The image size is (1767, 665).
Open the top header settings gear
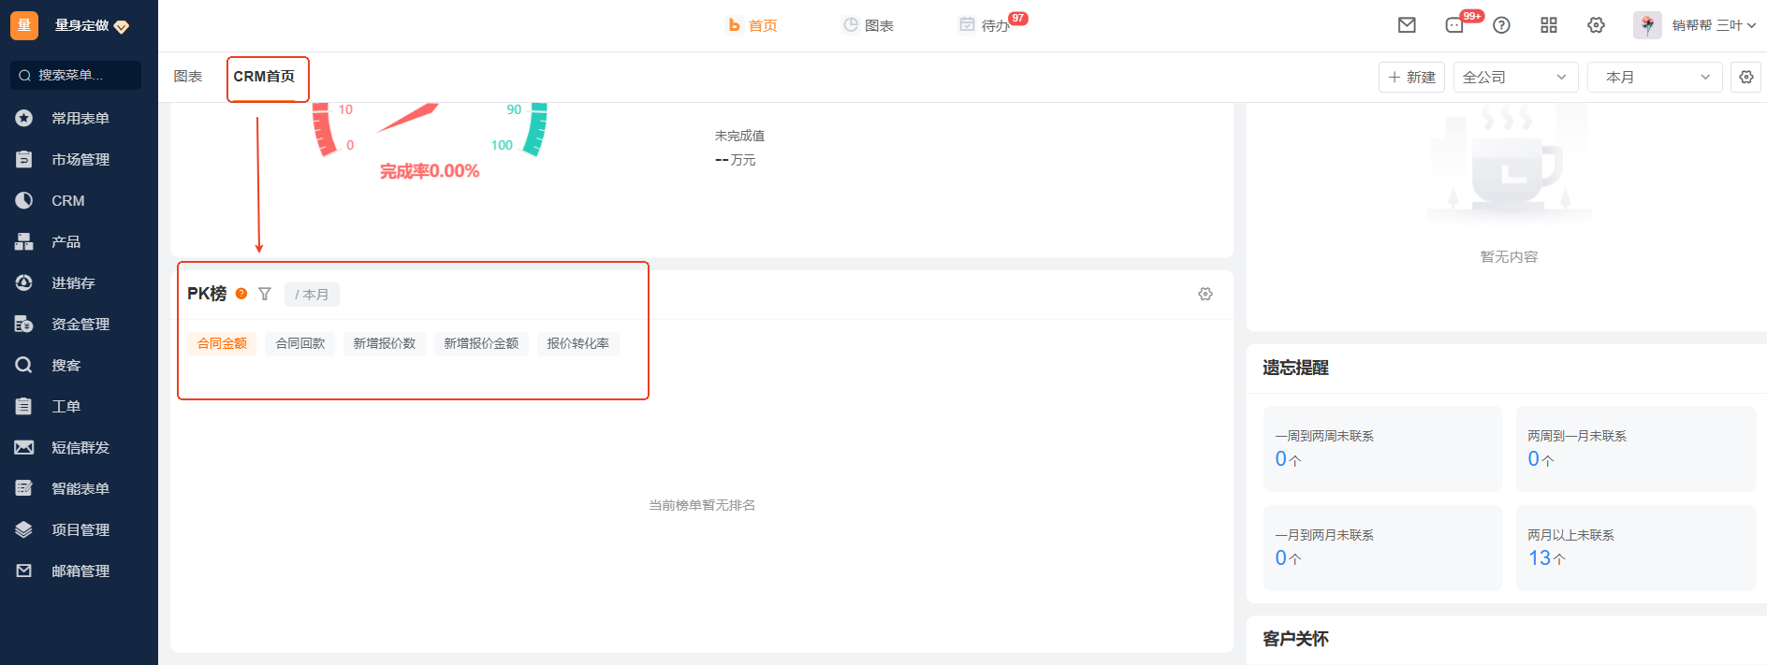tap(1597, 25)
